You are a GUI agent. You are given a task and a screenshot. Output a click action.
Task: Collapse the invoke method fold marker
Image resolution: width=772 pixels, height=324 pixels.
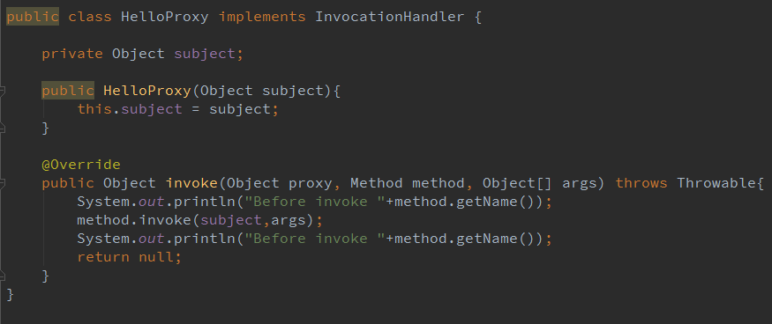[3, 183]
